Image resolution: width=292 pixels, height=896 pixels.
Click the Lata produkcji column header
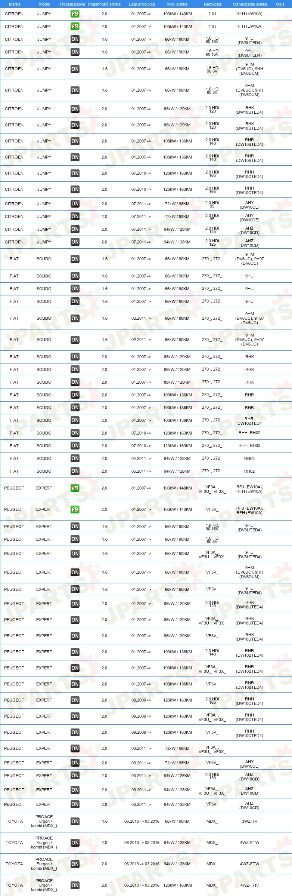coord(142,4)
